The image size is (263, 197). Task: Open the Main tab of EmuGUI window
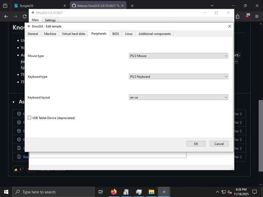pyautogui.click(x=35, y=20)
